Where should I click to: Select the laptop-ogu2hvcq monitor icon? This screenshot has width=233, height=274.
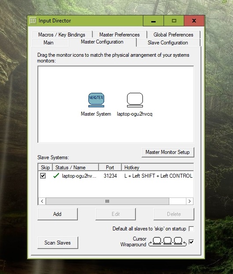135,100
